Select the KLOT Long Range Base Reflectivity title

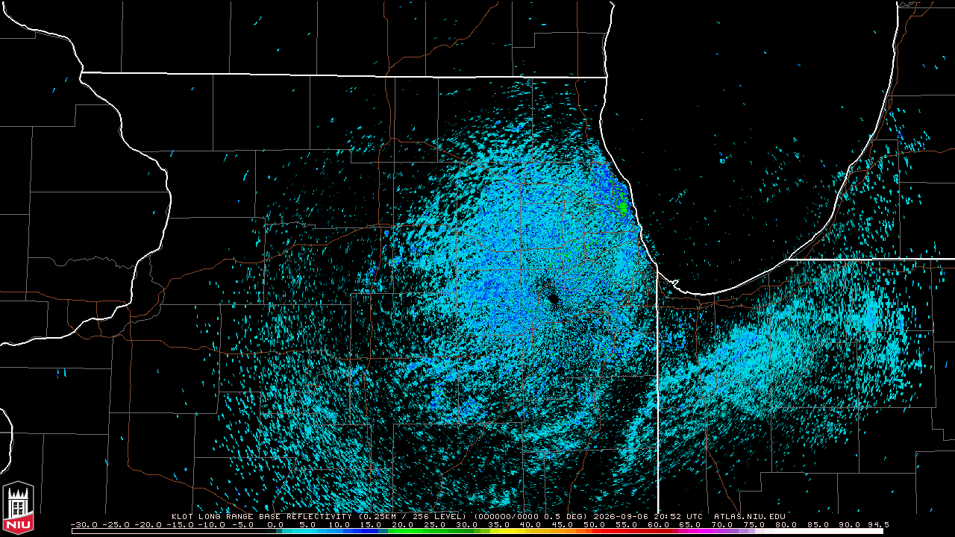261,516
